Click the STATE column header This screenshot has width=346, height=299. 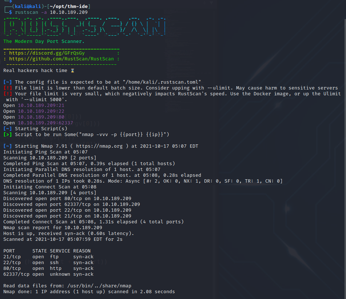40,251
